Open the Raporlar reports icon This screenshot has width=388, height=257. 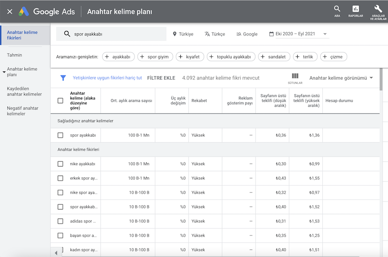click(x=355, y=9)
